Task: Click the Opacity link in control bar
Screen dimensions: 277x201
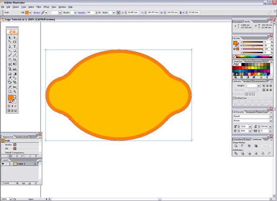Action: click(x=81, y=13)
